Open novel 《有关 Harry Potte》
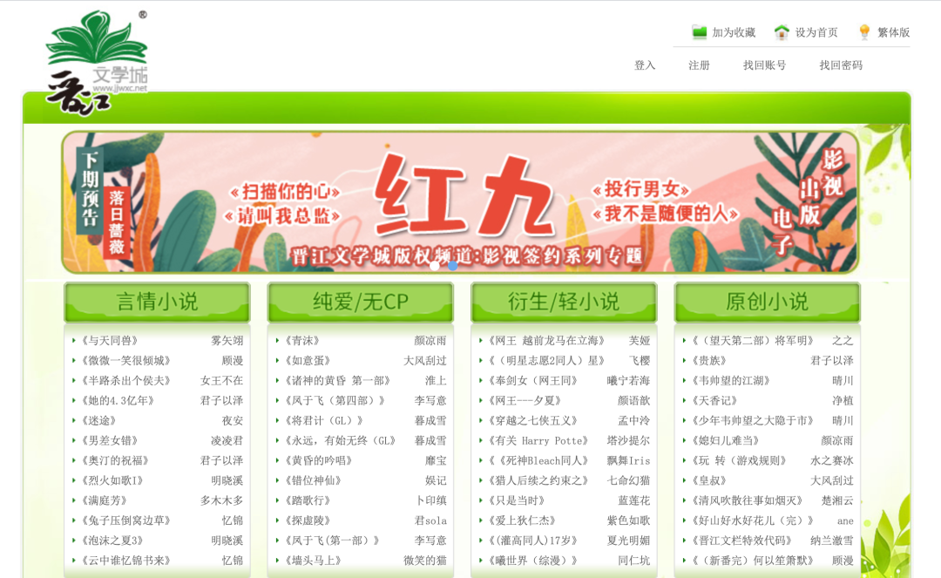Image resolution: width=941 pixels, height=578 pixels. (538, 440)
